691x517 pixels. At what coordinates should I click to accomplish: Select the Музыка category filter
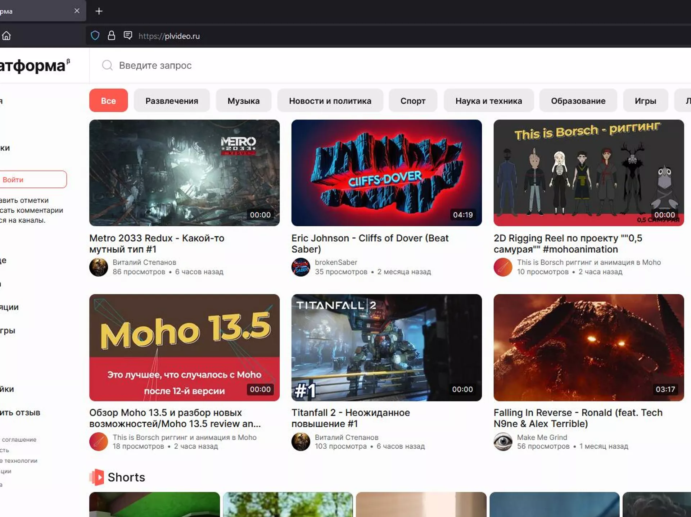[243, 101]
